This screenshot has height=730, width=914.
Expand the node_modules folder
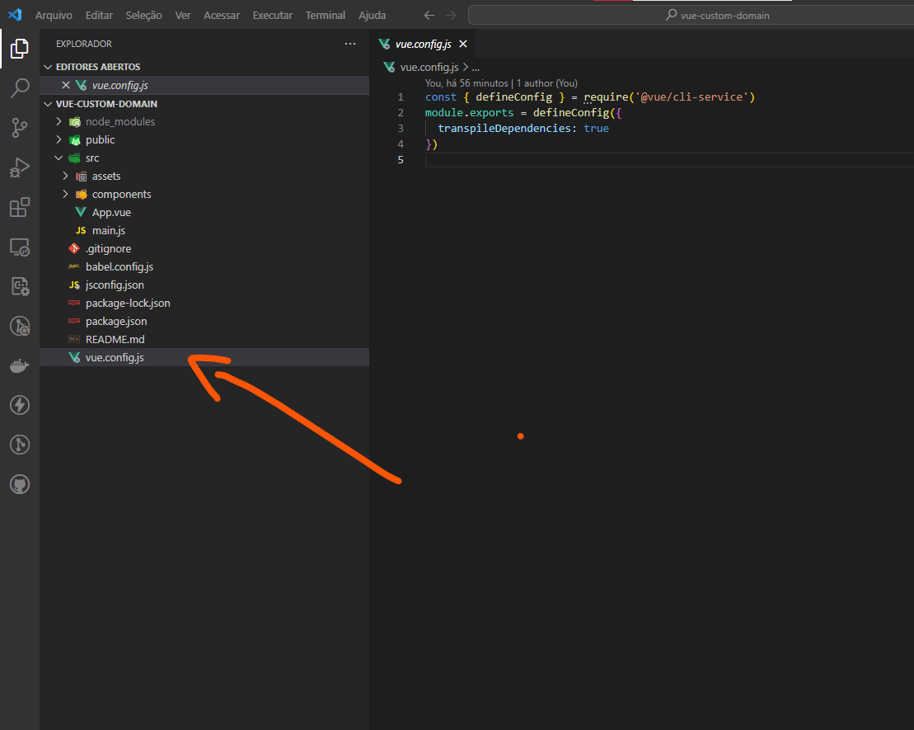tap(59, 121)
